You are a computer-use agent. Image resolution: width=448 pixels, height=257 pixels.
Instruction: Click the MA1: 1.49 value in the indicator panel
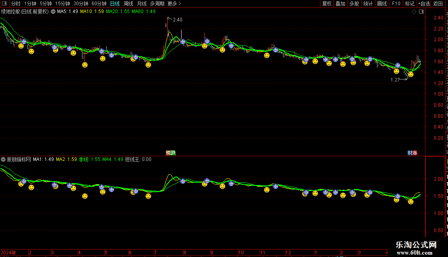coord(44,159)
